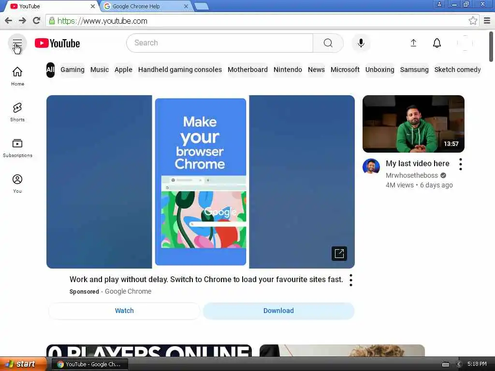Close the YouTube tab

93,6
